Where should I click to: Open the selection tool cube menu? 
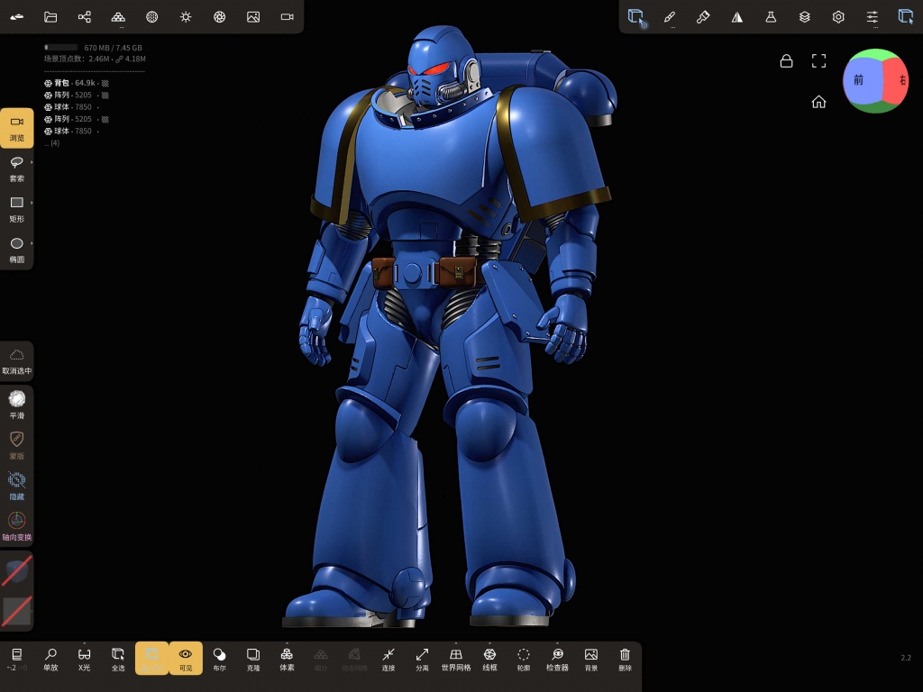[636, 17]
